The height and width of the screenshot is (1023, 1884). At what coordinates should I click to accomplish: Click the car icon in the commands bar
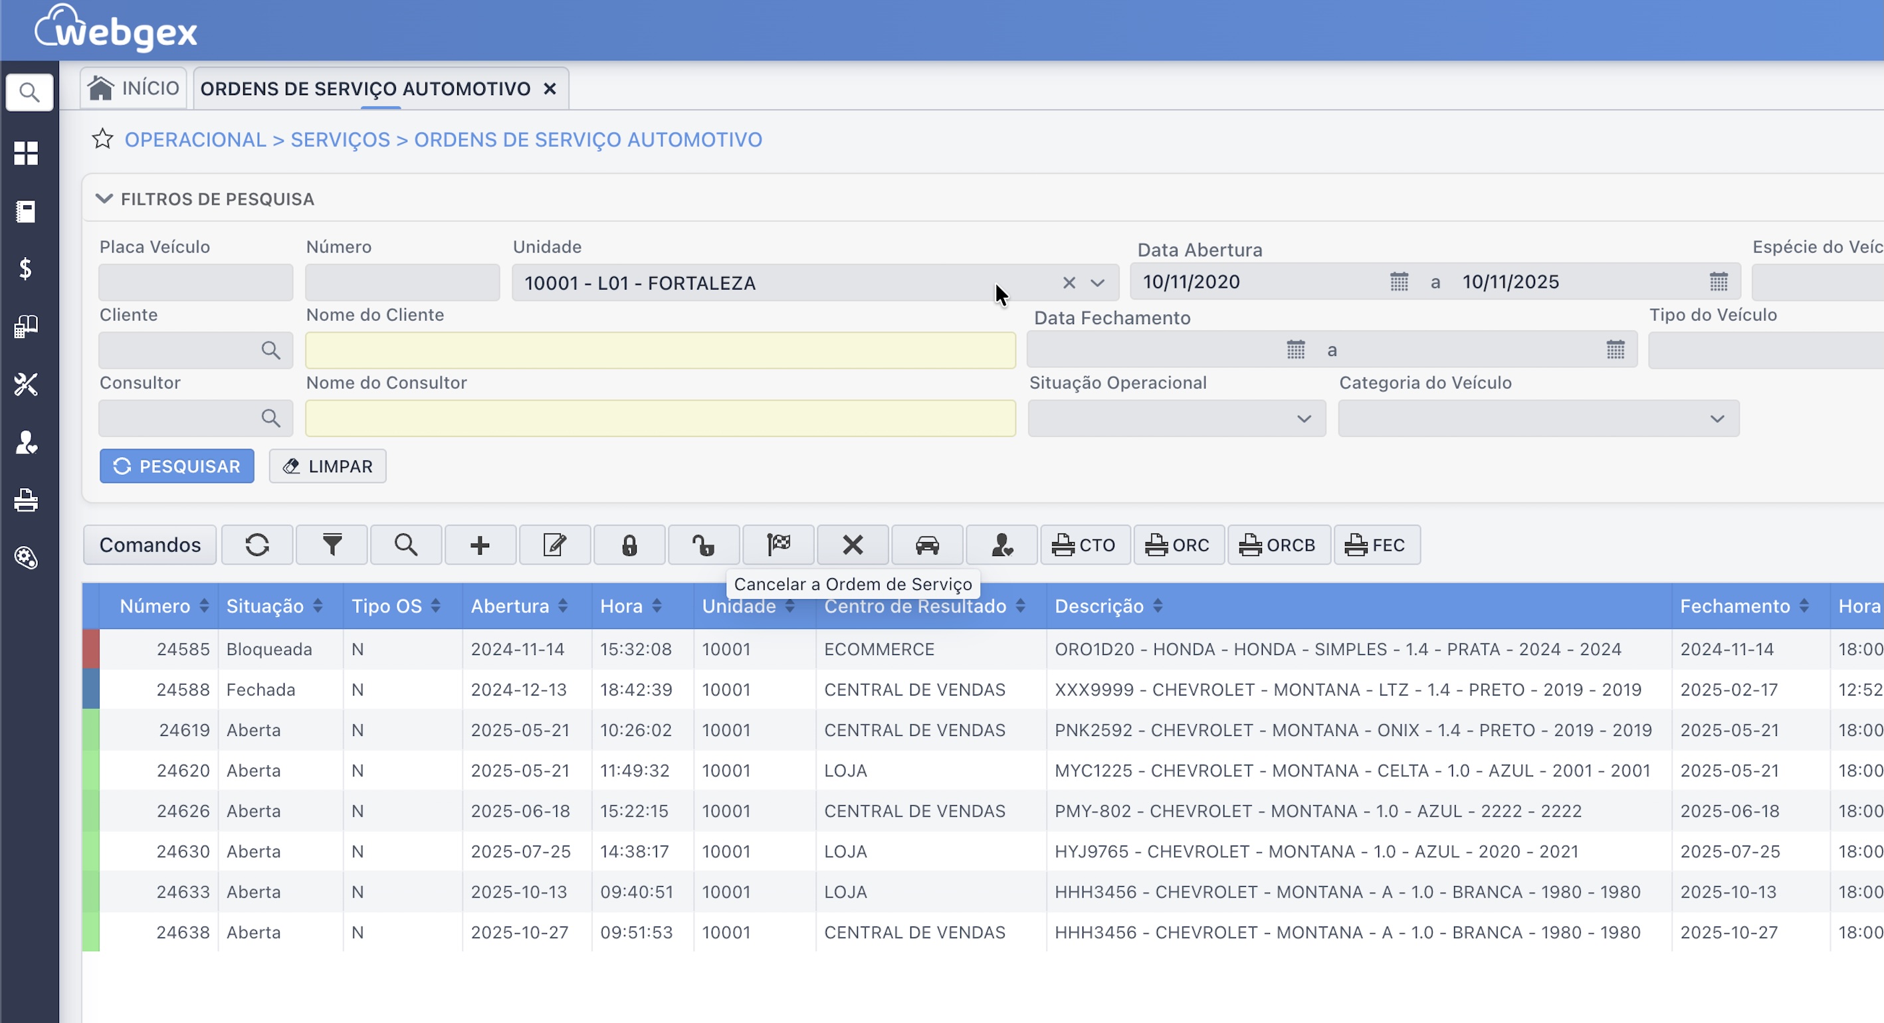pyautogui.click(x=927, y=545)
